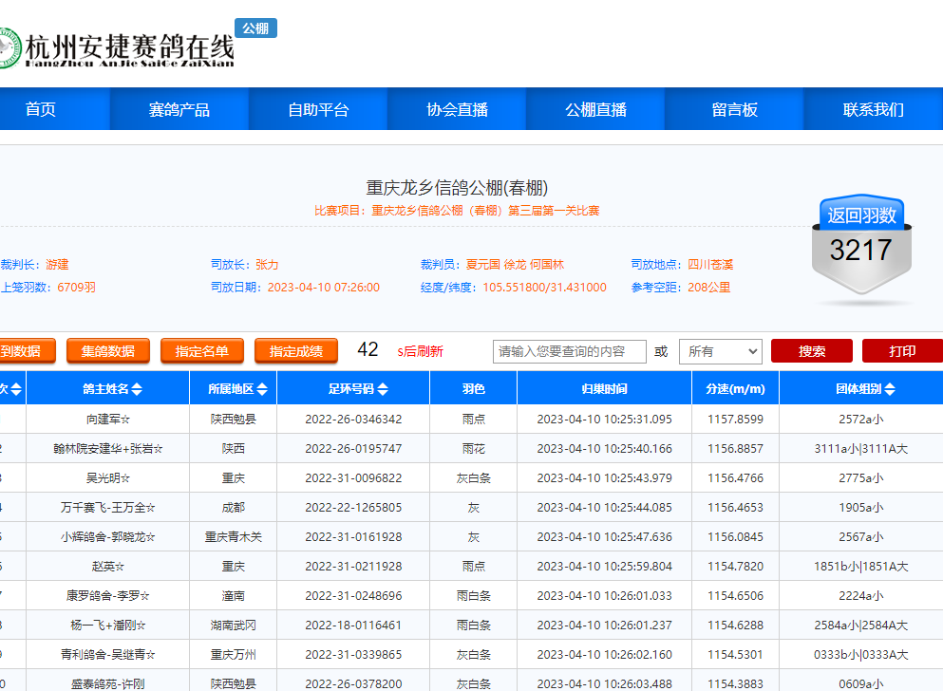Open 公棚直播 in the navigation bar

(595, 109)
